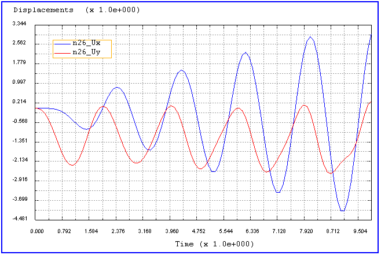381x255 pixels.
Task: Click the 9.504 x-axis tick label
Action: pos(361,231)
